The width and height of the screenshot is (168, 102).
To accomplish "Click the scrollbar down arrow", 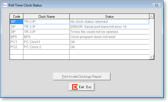I will point(151,57).
